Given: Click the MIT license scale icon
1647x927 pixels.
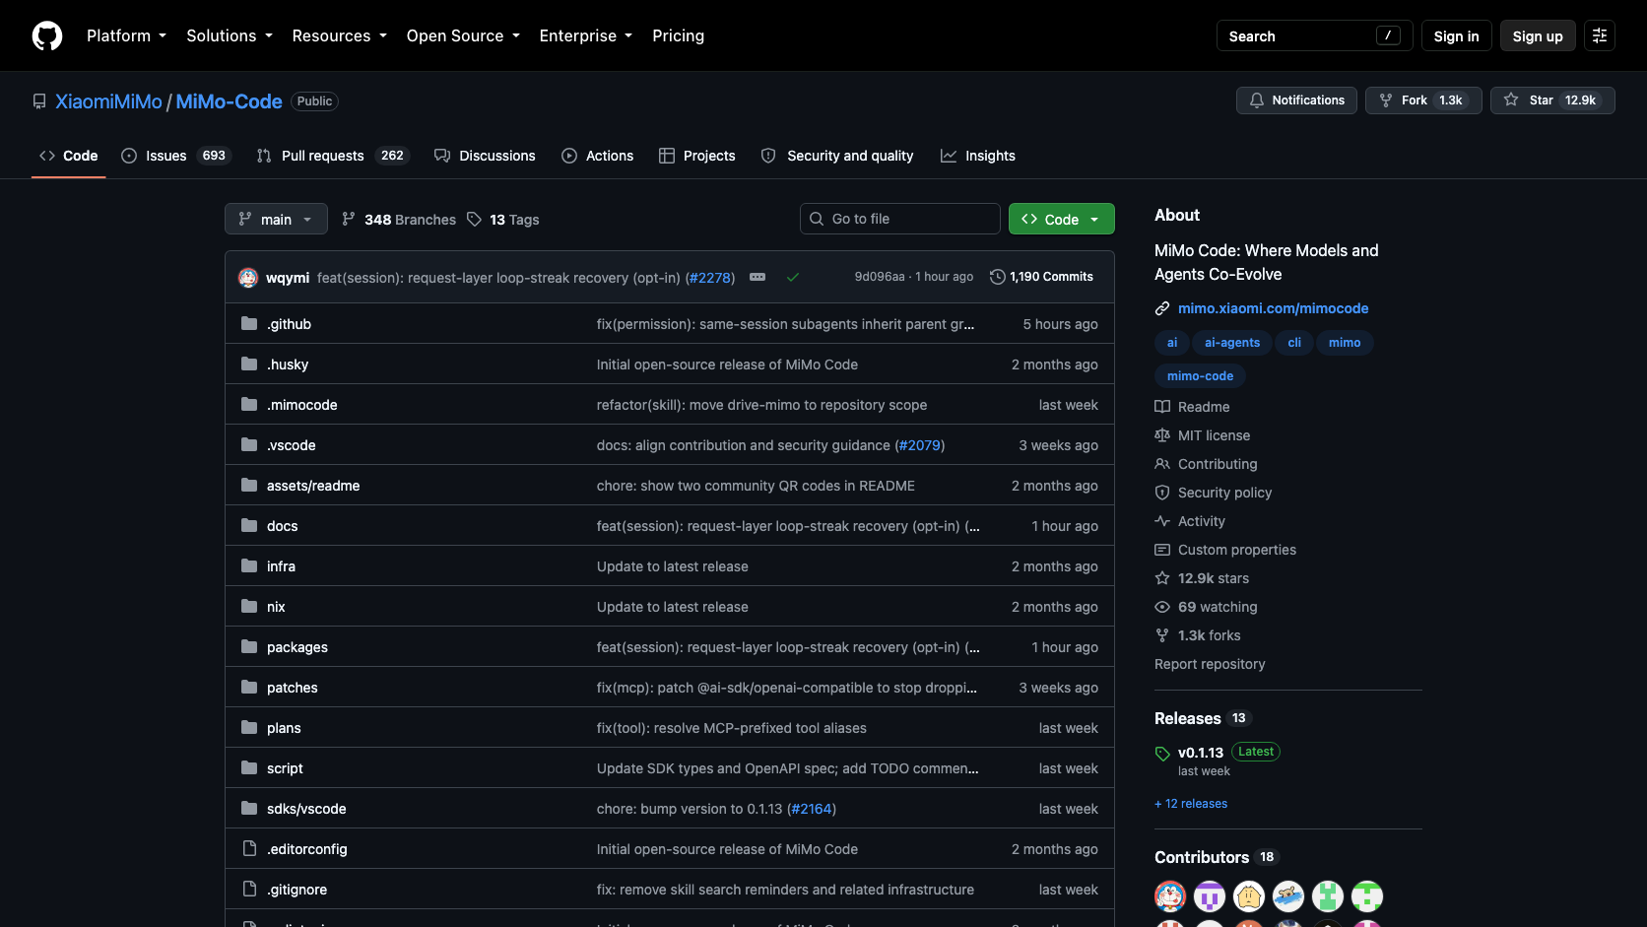Looking at the screenshot, I should [1162, 435].
